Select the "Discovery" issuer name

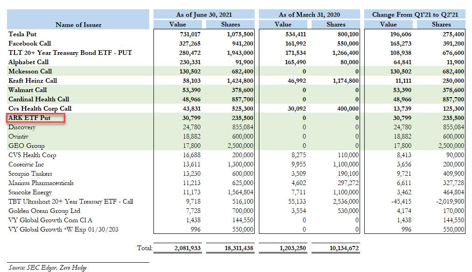point(22,127)
